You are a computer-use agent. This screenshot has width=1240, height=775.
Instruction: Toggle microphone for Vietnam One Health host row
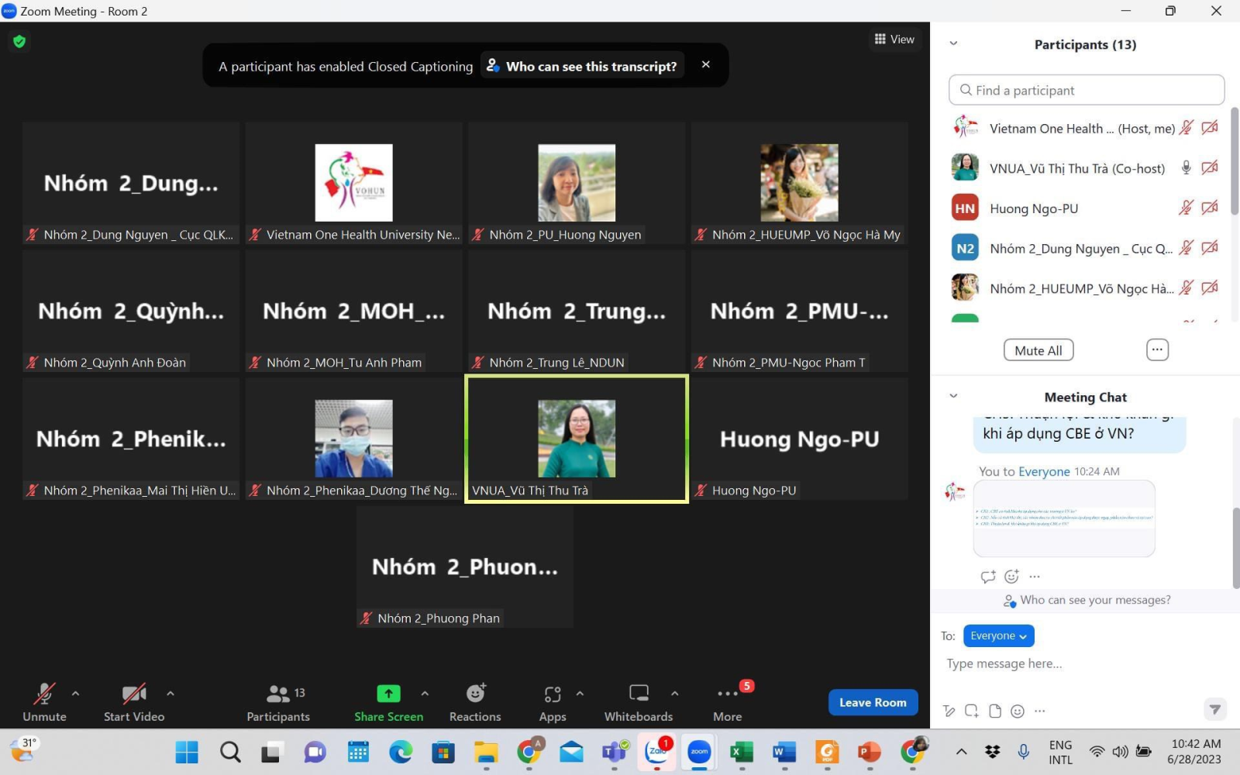click(x=1186, y=128)
